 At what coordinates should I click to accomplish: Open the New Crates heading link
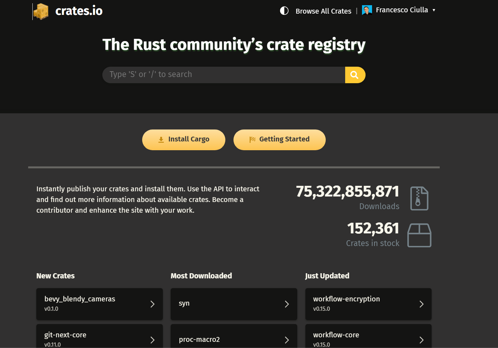[55, 276]
